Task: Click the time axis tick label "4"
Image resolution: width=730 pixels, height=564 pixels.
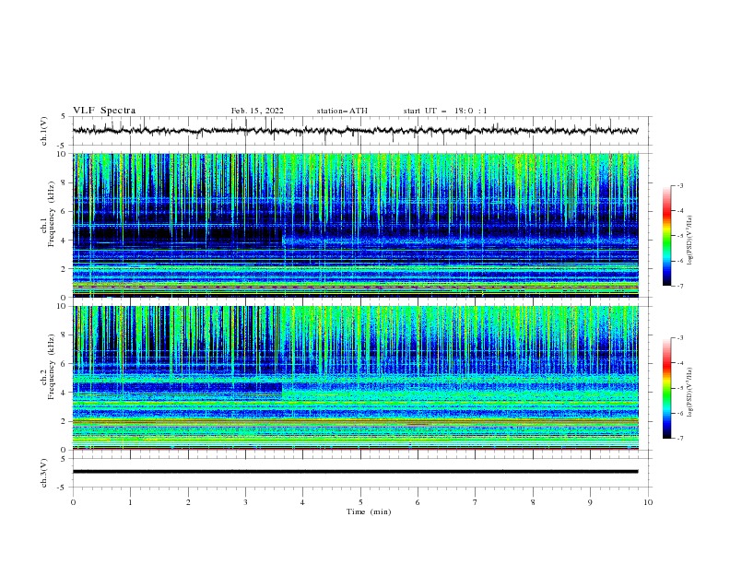Action: coord(302,502)
